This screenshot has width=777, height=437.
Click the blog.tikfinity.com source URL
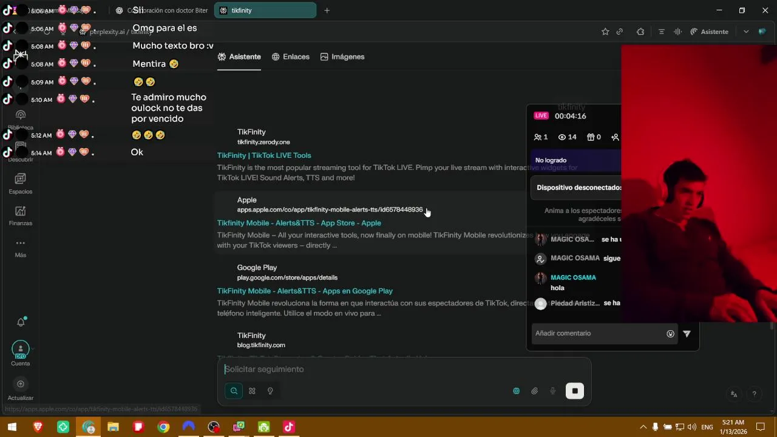tap(261, 345)
